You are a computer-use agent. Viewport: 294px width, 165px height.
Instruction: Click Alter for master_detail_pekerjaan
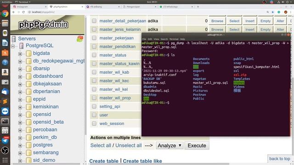[x=280, y=21]
